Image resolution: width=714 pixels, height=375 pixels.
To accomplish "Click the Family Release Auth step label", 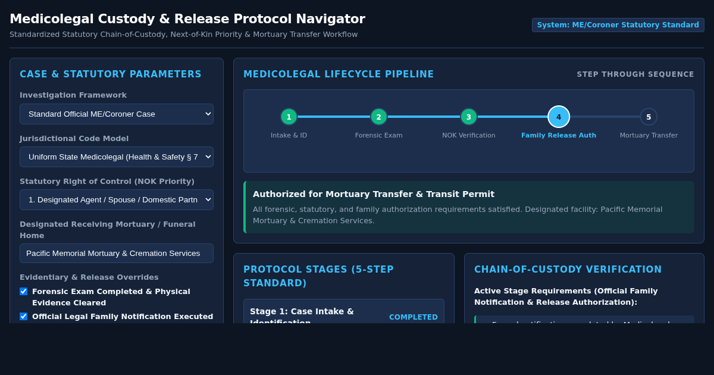I will point(559,135).
